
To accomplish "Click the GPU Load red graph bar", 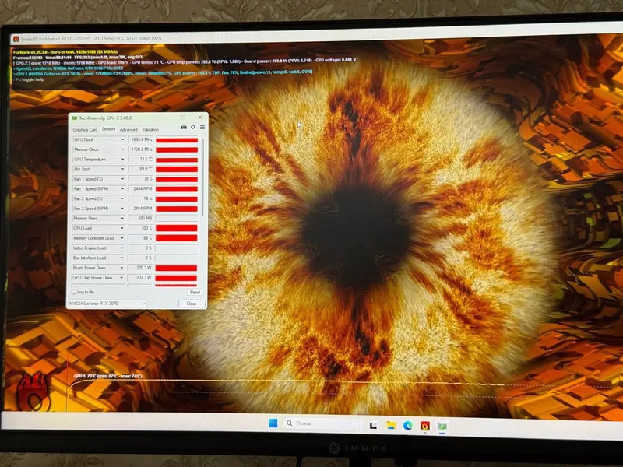I will 177,228.
